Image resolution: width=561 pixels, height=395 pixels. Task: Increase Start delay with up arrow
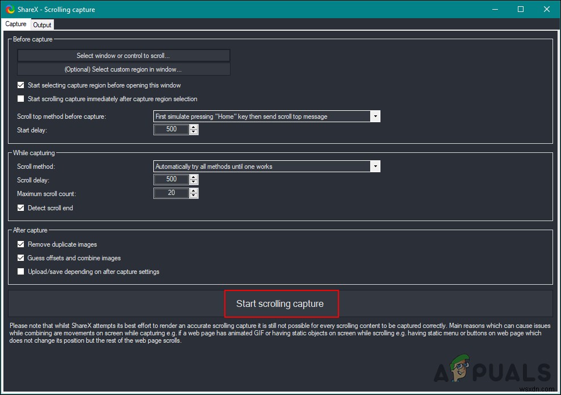194,127
